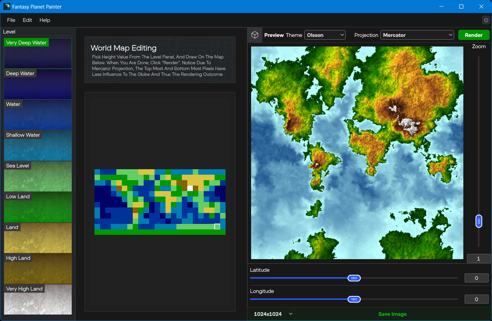Pick the Deep Water level texture
This screenshot has height=321, width=492.
click(x=38, y=84)
